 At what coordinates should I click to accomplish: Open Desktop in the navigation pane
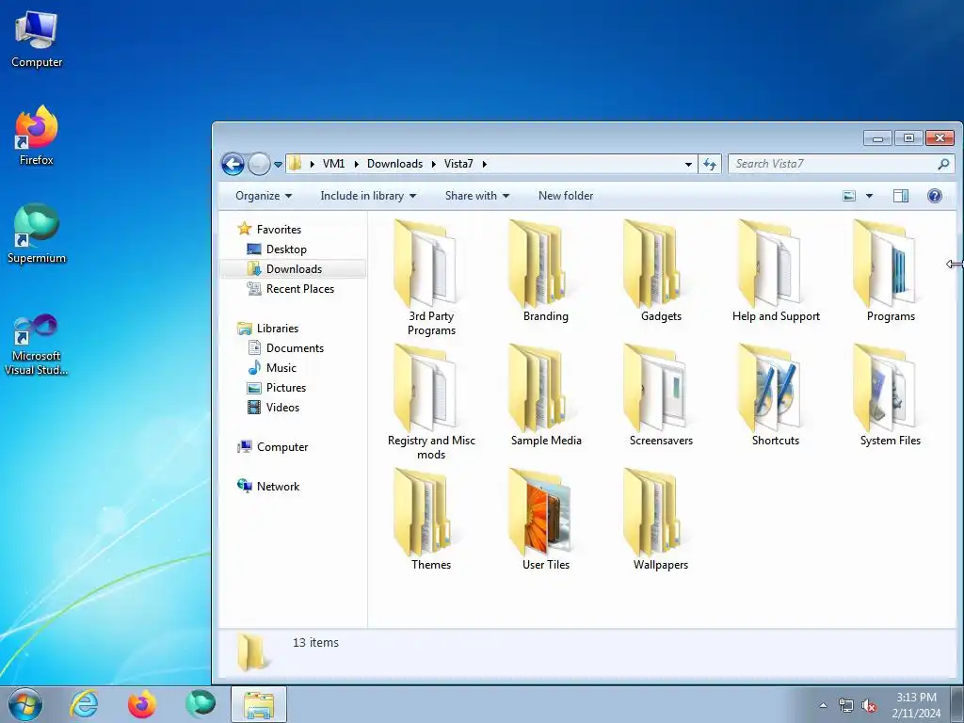point(286,249)
